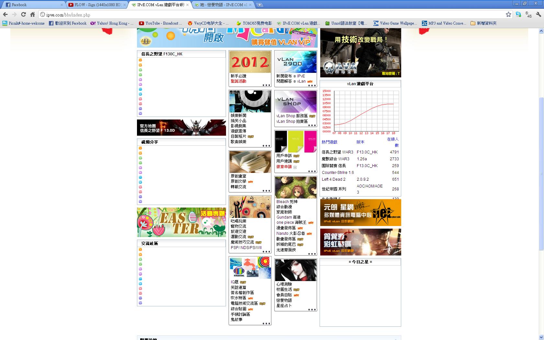Open the Skype extension icon in toolbar
The image size is (544, 340).
pos(518,15)
